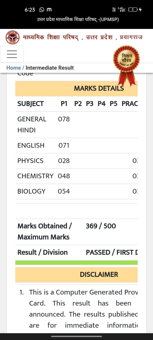Tap the DISCLAIMER section header
The width and height of the screenshot is (153, 340).
tap(76, 275)
